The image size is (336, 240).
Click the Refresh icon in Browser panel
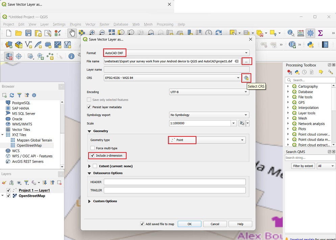12,95
